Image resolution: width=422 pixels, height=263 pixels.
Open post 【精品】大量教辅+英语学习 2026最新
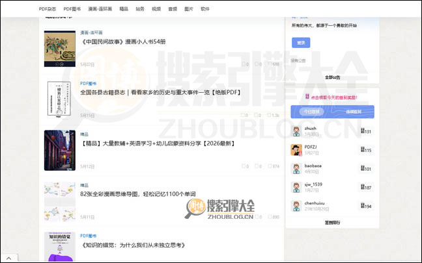(x=158, y=144)
